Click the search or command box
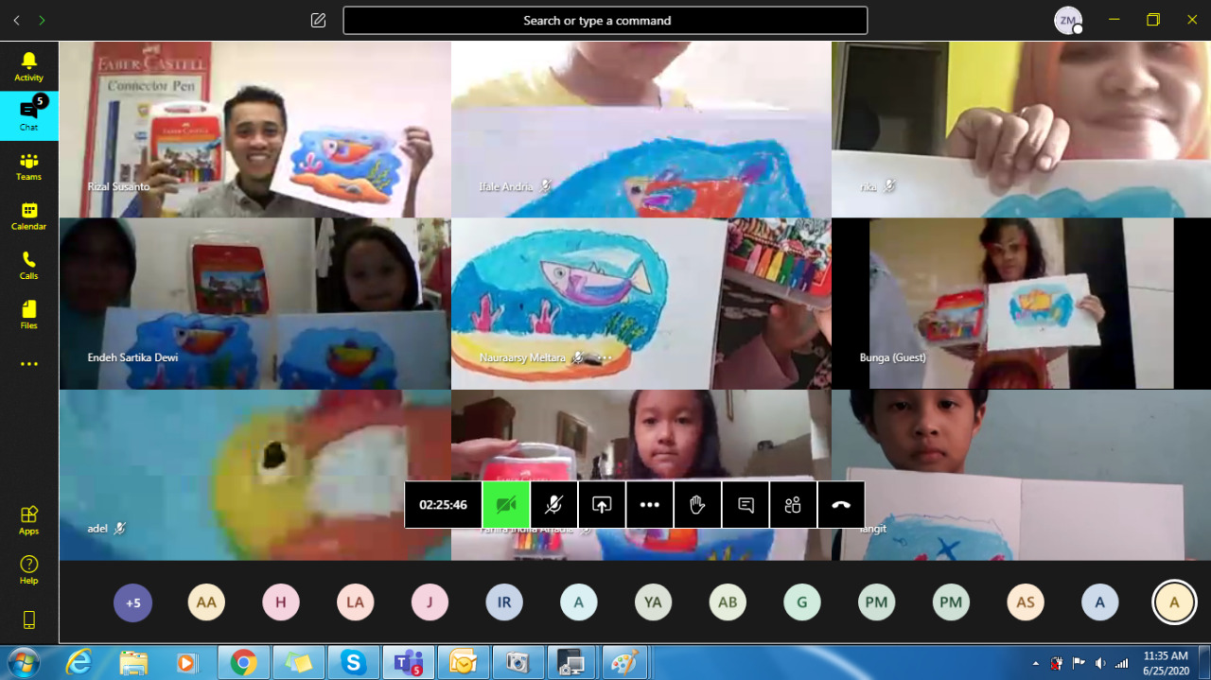 point(605,21)
